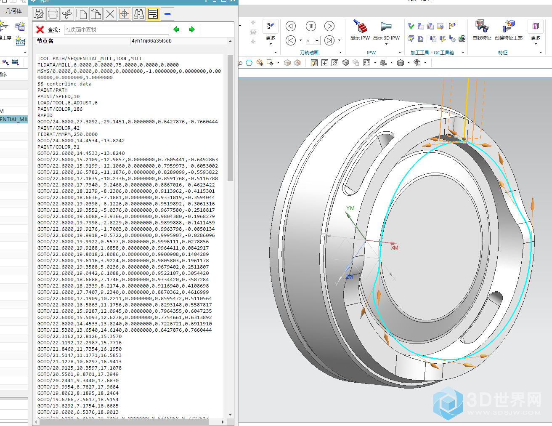Click the XM axis label in the viewport

(x=394, y=248)
